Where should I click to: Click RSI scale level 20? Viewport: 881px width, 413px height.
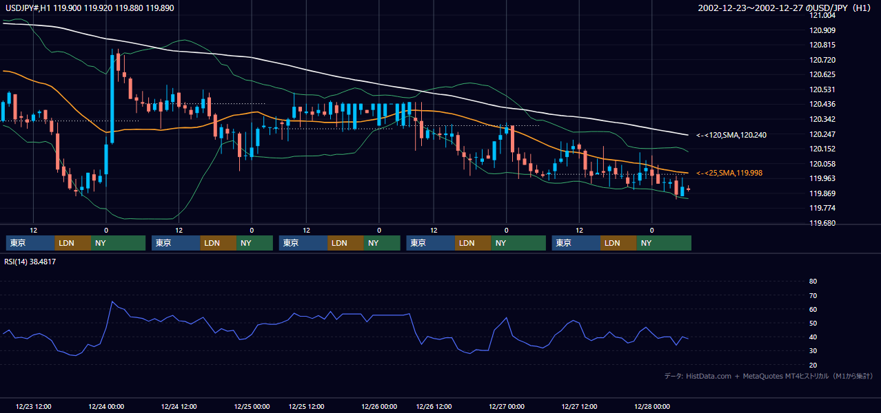click(813, 365)
